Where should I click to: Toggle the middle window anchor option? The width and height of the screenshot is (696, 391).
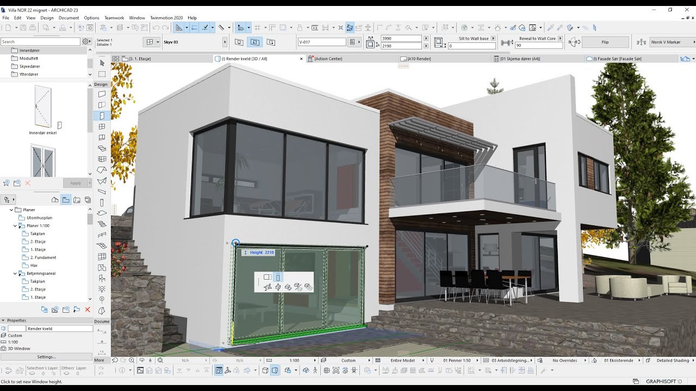point(254,42)
